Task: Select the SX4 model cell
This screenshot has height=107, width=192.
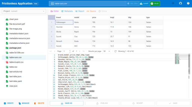Action: (x=82, y=46)
